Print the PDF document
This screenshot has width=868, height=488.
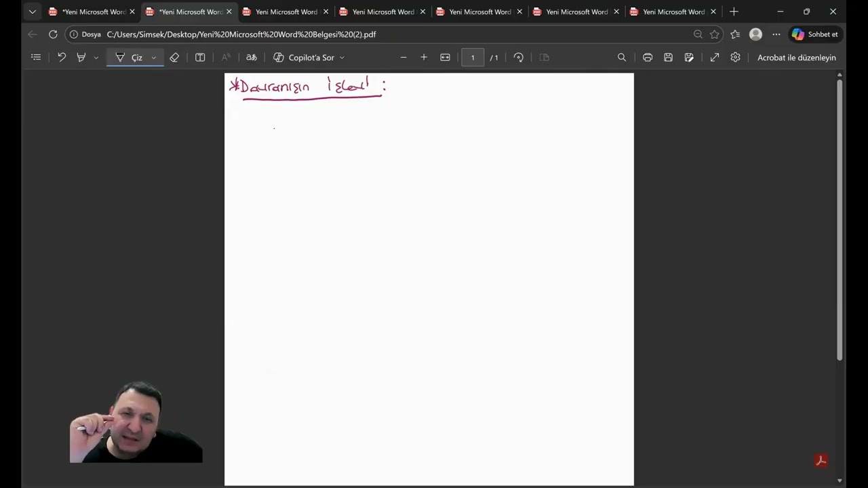(648, 58)
